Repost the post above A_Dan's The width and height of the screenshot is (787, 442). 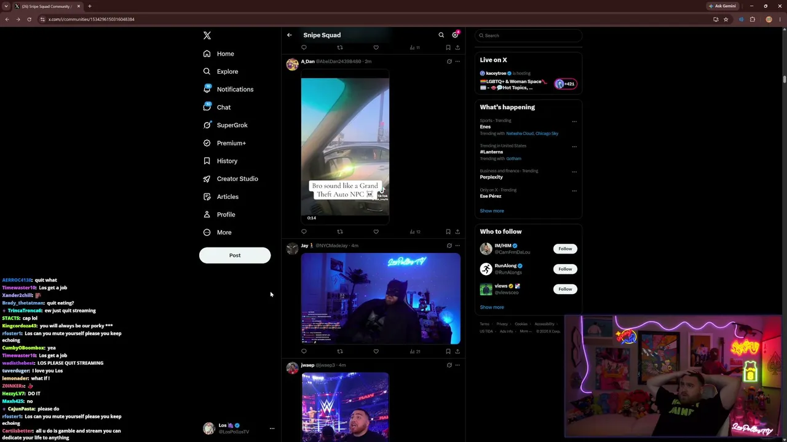pos(340,47)
